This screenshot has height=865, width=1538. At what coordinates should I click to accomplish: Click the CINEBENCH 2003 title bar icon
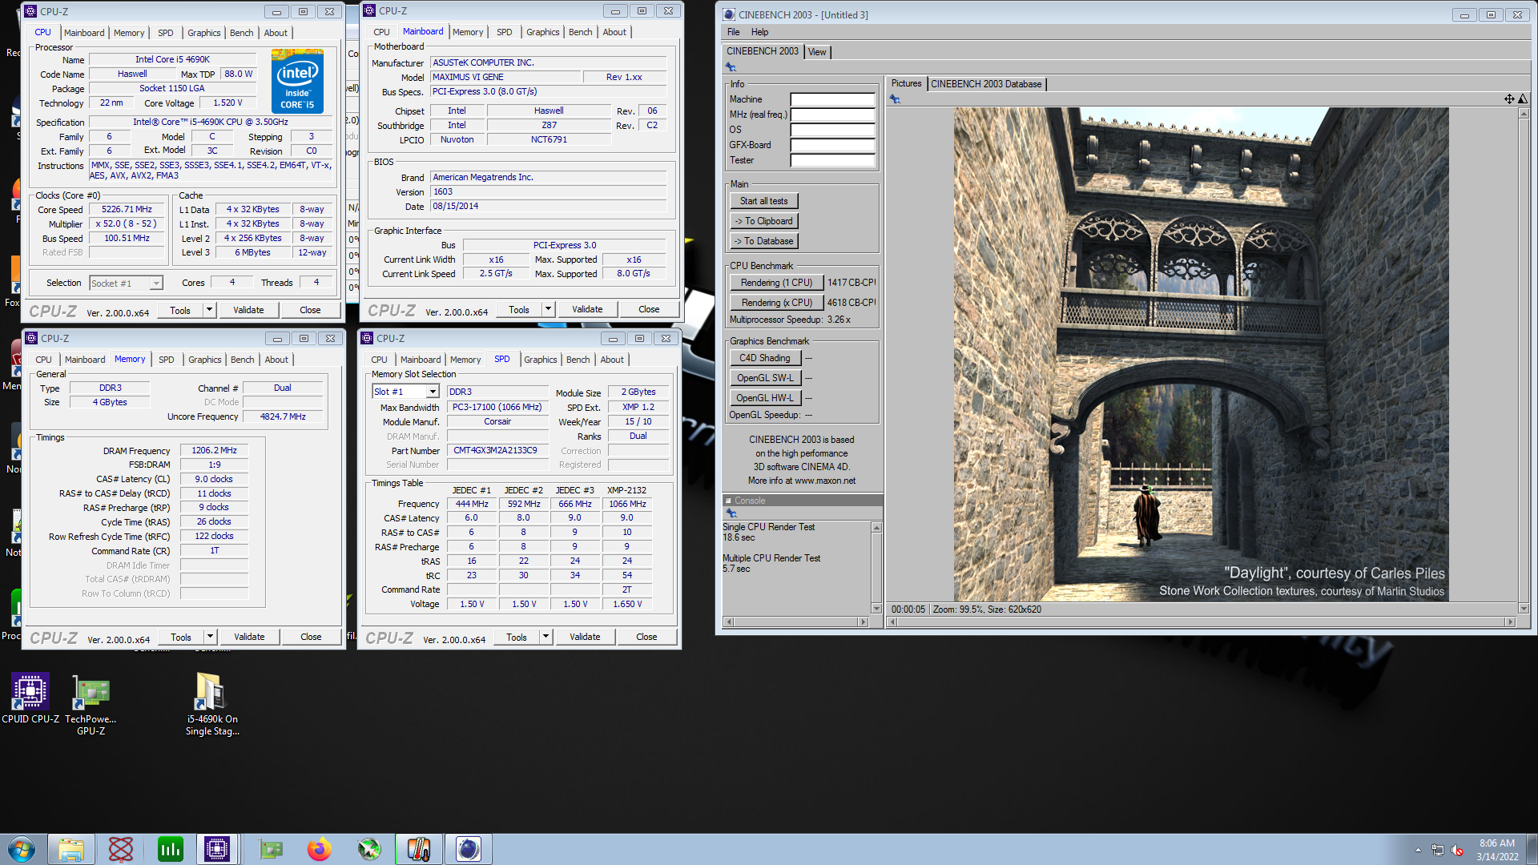point(729,14)
